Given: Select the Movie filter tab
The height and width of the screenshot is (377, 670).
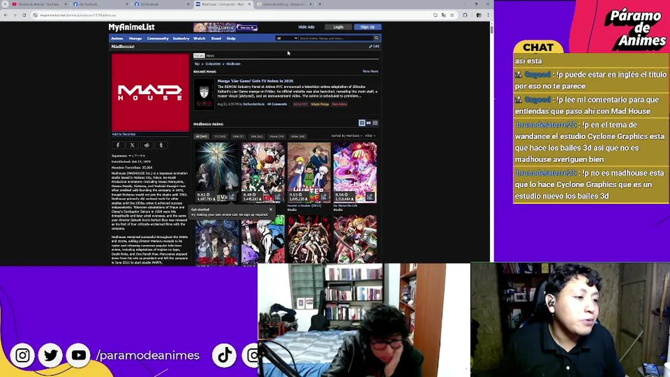Looking at the screenshot, I should (x=277, y=137).
